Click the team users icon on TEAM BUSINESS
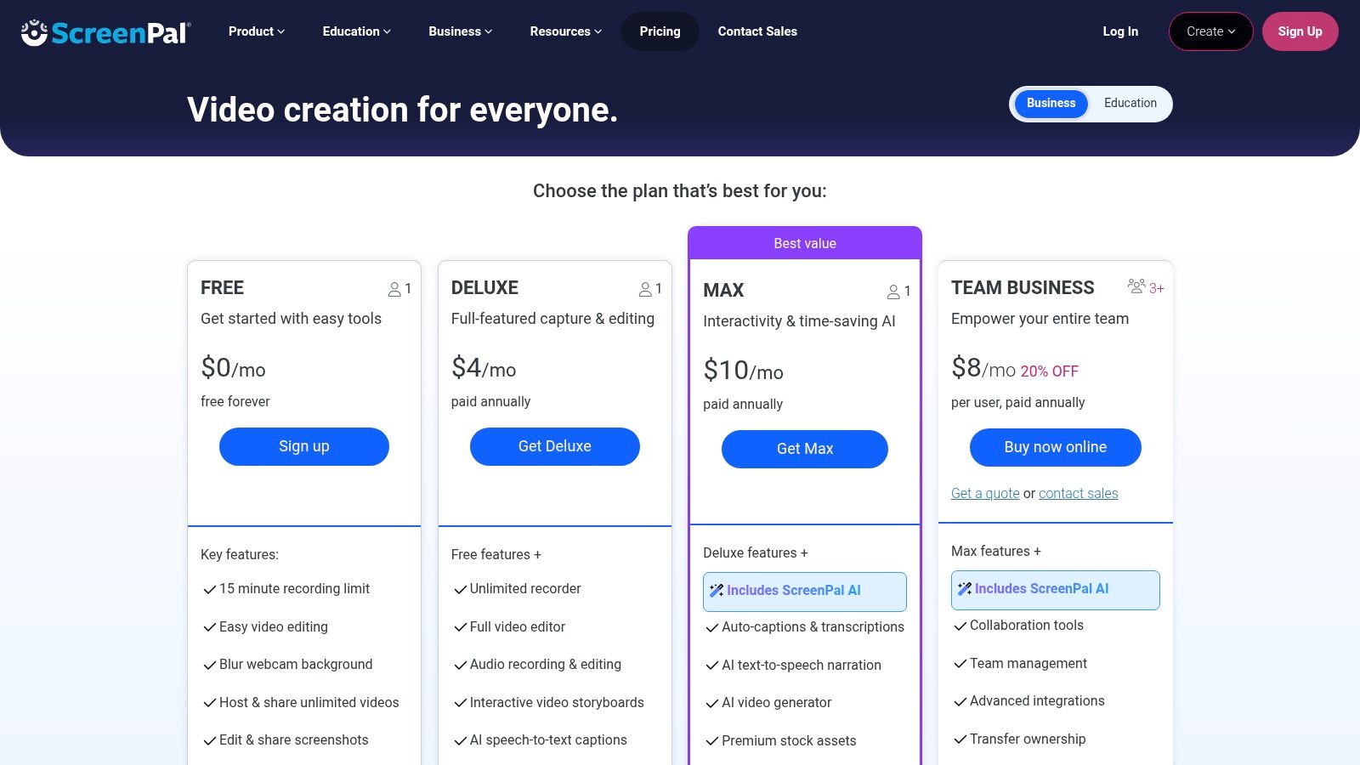Image resolution: width=1360 pixels, height=765 pixels. [x=1136, y=286]
